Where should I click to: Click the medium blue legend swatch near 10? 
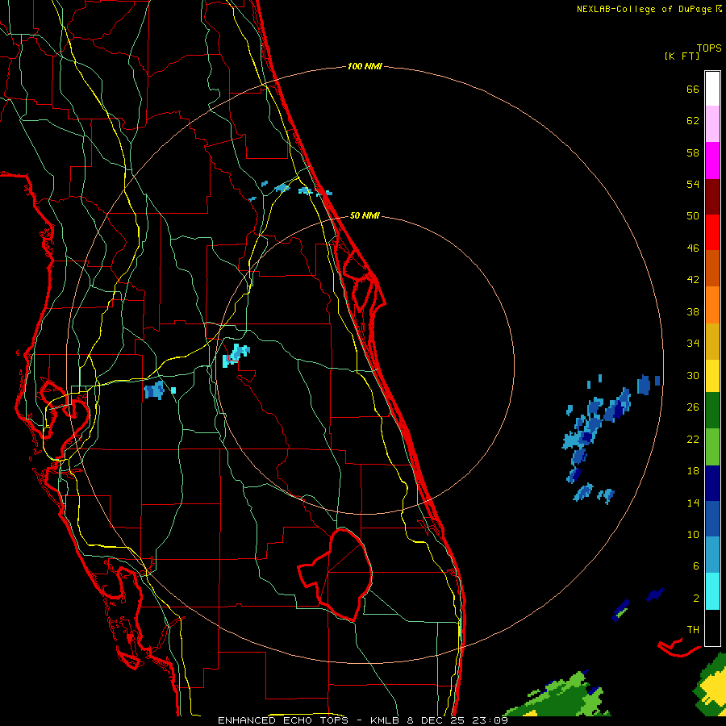(x=712, y=519)
